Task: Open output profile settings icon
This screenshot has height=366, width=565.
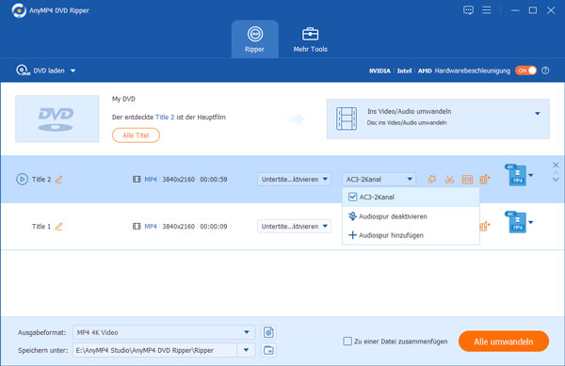Action: coord(268,332)
